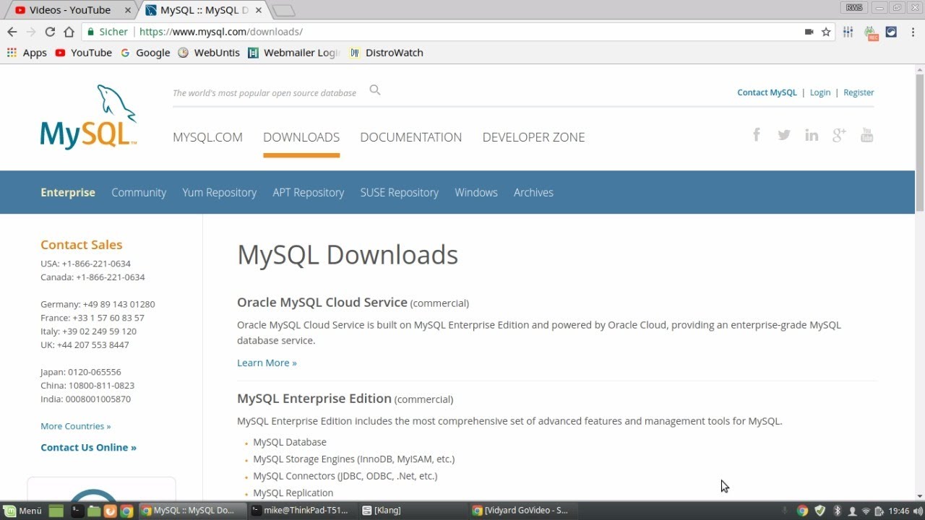Open the Contact Us Online link
This screenshot has width=925, height=520.
point(88,448)
